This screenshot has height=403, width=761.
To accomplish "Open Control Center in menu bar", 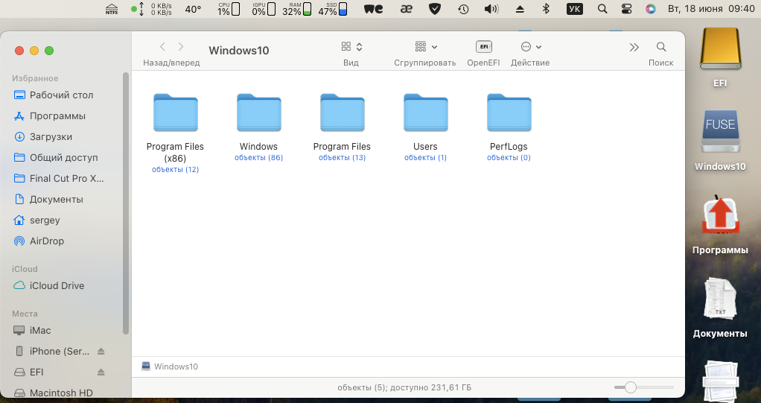I will [626, 9].
